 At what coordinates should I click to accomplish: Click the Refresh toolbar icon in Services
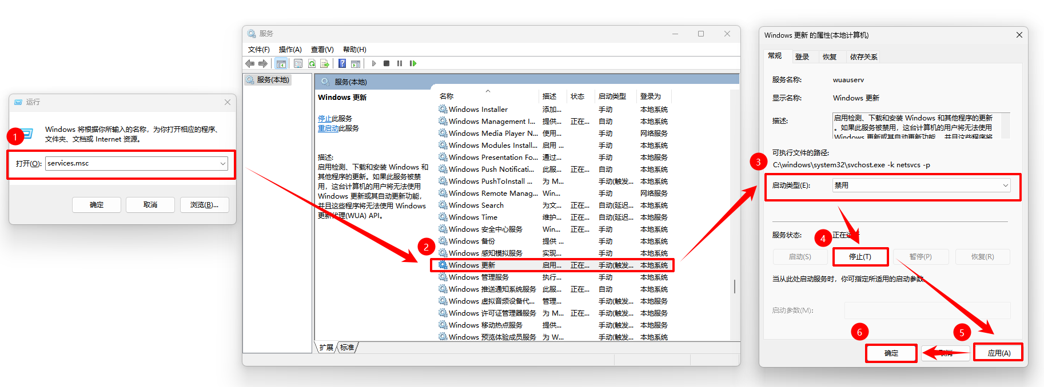312,63
